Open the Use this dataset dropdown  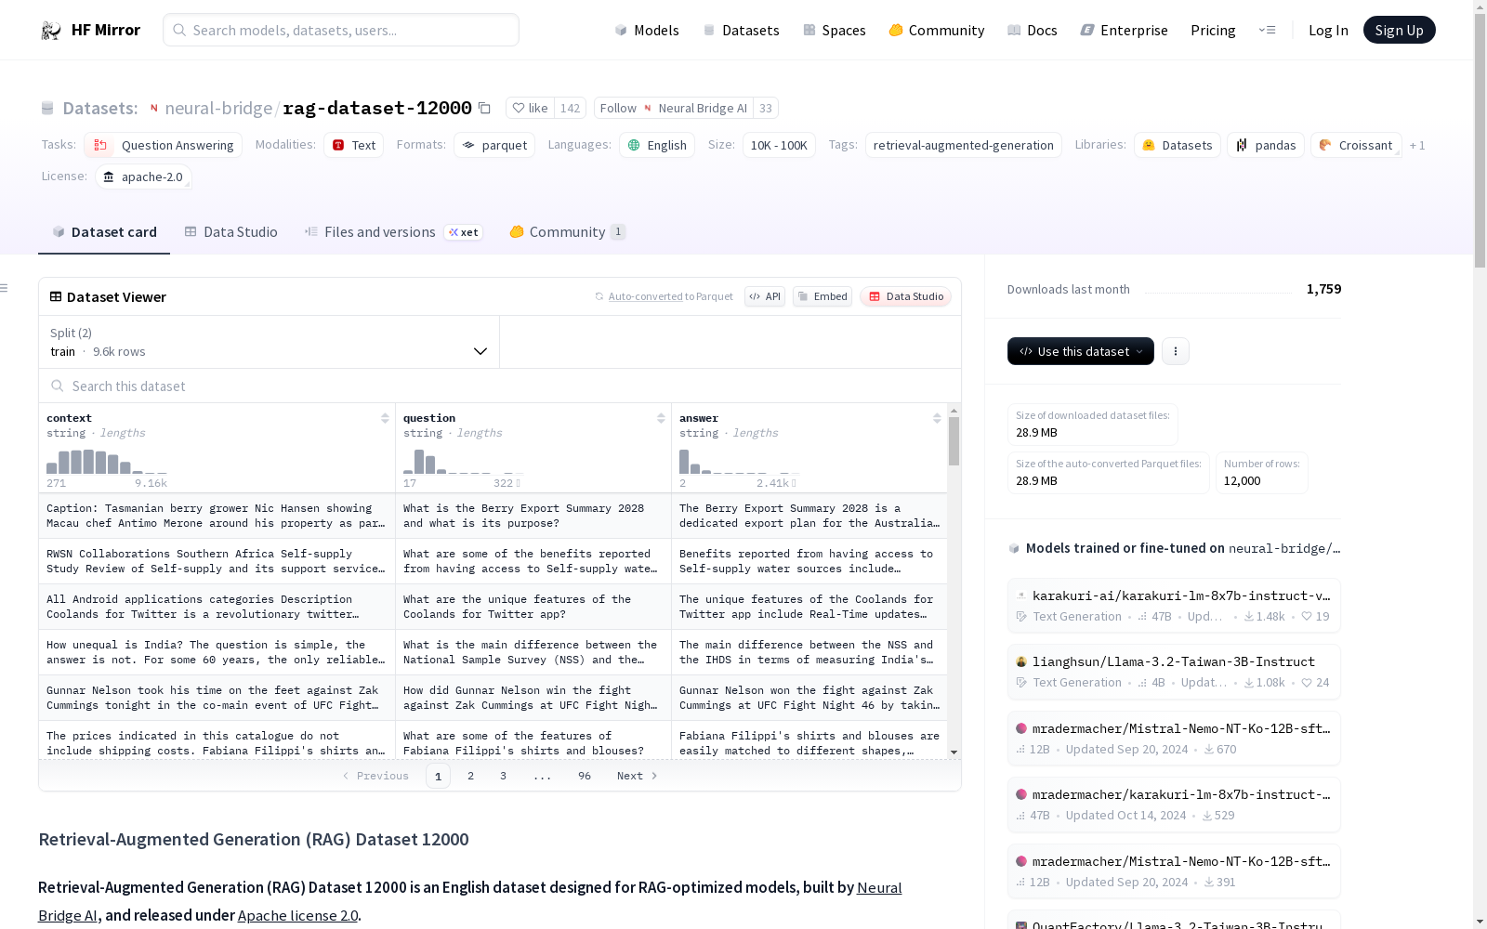tap(1081, 351)
